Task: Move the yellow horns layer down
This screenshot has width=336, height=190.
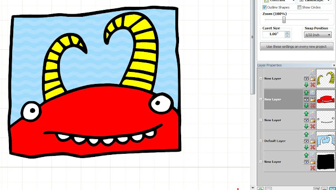Action: pos(306,85)
